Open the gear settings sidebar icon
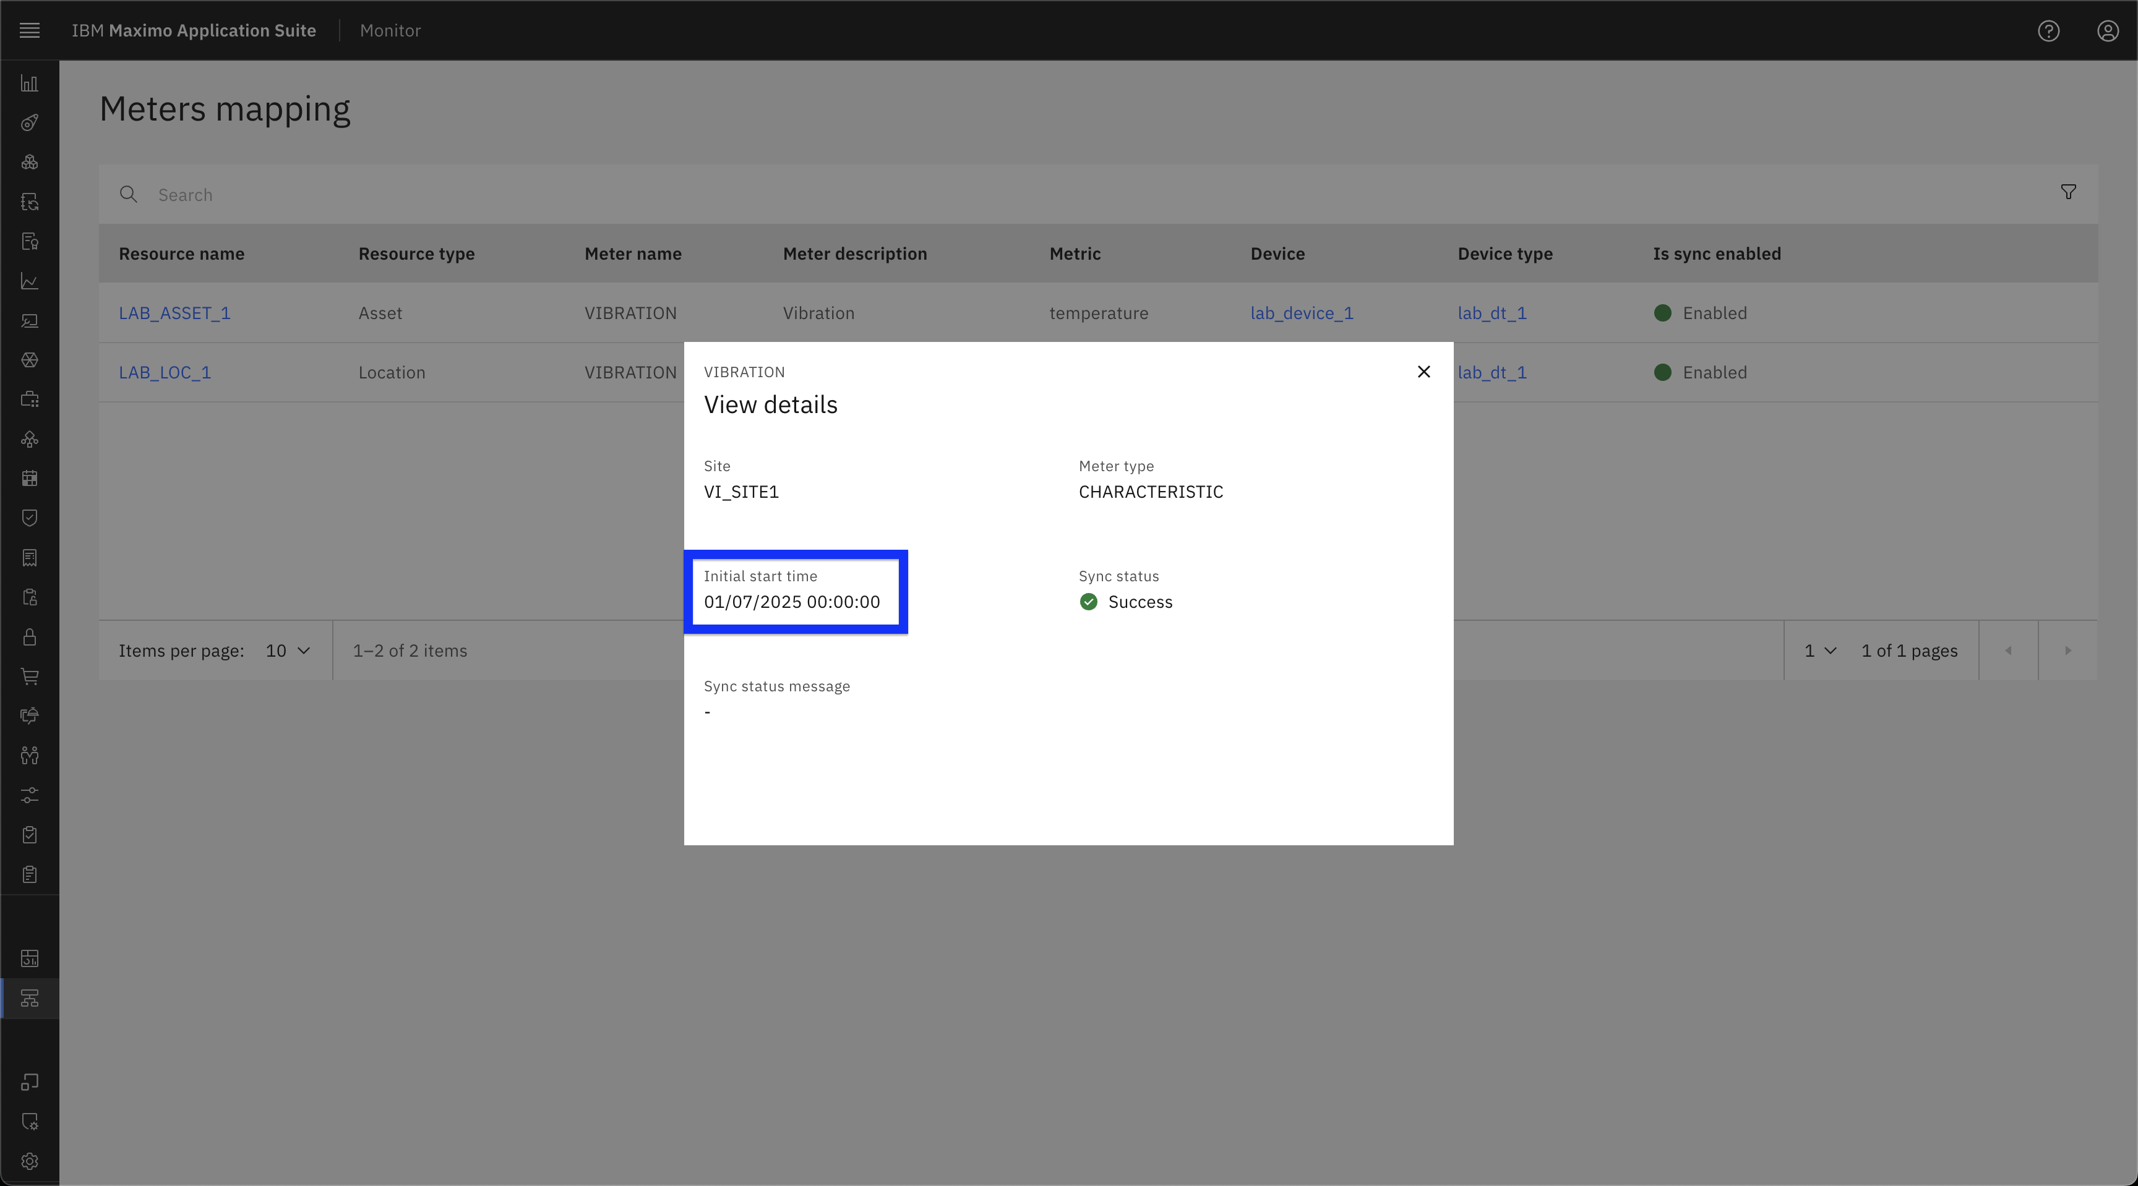2138x1186 pixels. (30, 1161)
